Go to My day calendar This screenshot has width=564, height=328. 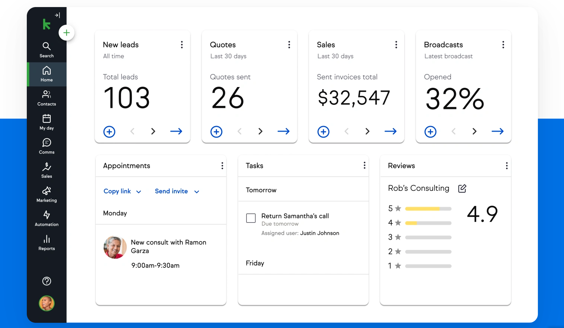47,122
